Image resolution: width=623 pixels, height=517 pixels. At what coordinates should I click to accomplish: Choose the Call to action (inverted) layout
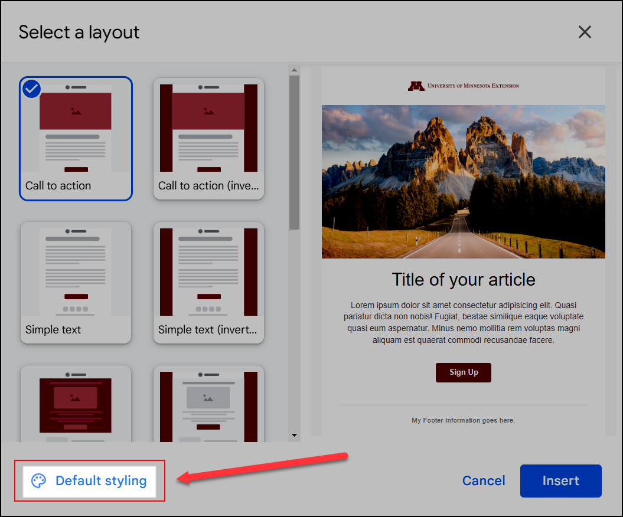pyautogui.click(x=208, y=139)
